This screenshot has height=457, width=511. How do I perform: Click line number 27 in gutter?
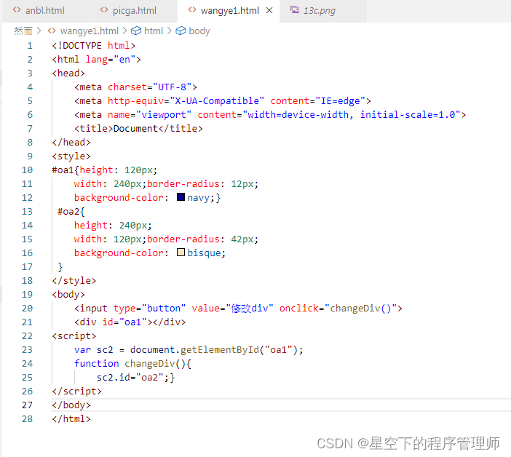point(28,405)
